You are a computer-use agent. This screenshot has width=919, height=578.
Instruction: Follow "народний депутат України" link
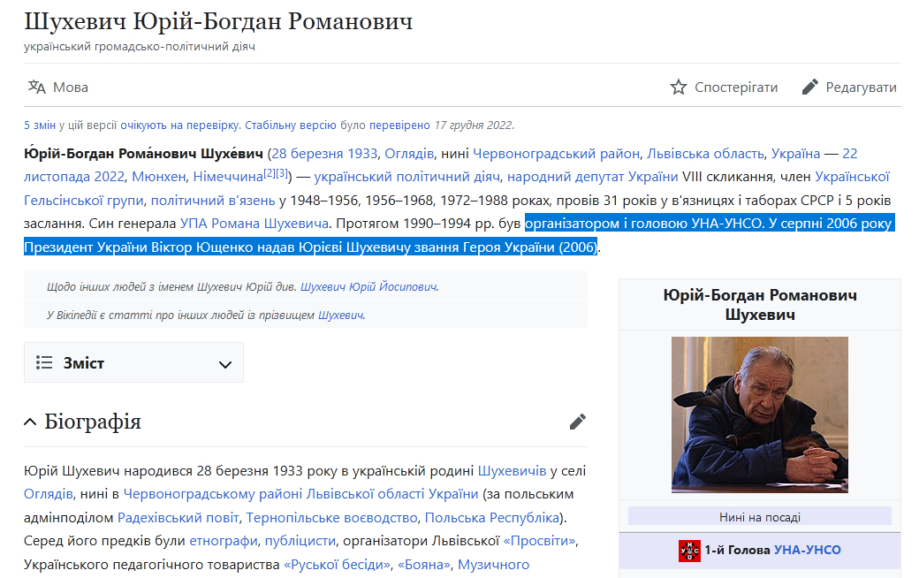click(593, 177)
